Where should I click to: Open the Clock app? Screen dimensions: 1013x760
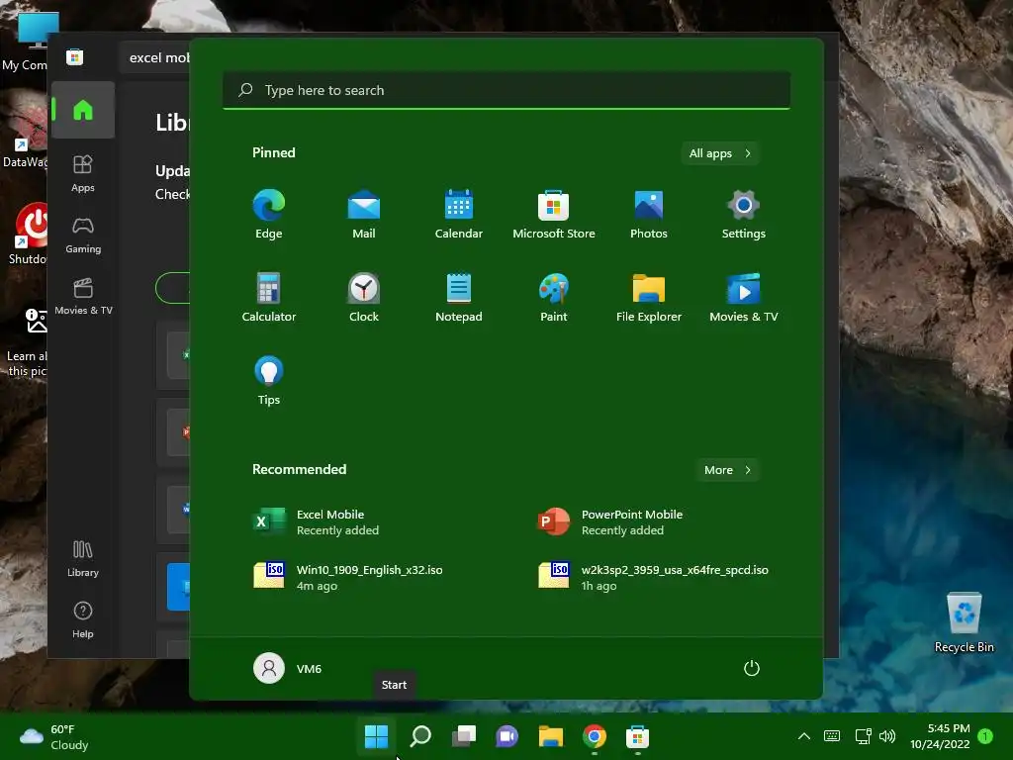(x=364, y=297)
